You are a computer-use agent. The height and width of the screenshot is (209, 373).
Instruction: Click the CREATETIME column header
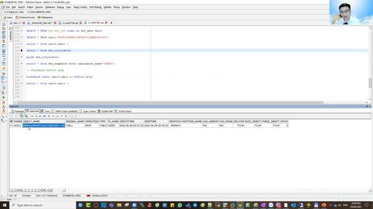[x=131, y=121]
